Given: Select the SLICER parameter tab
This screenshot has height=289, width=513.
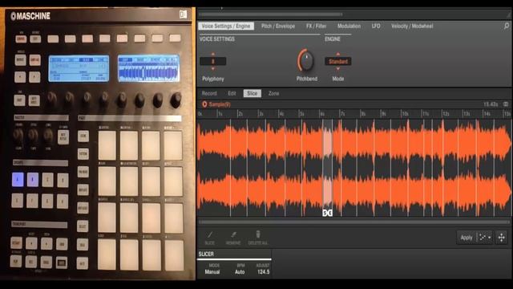Looking at the screenshot, I should 206,254.
